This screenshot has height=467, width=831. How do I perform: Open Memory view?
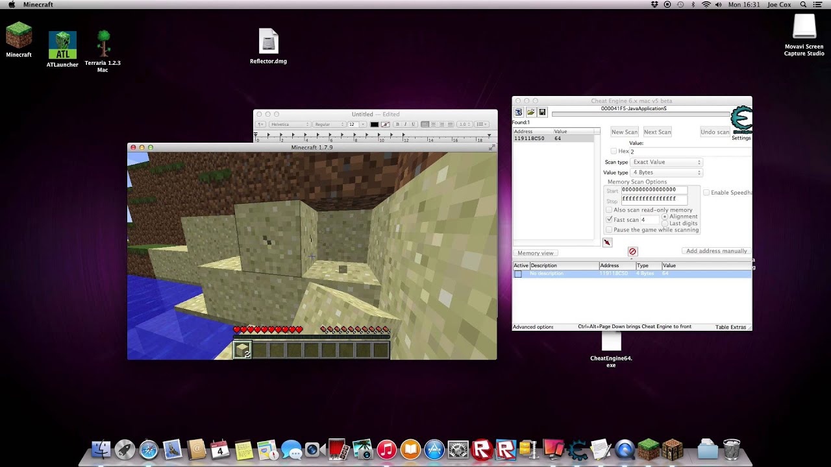click(536, 253)
